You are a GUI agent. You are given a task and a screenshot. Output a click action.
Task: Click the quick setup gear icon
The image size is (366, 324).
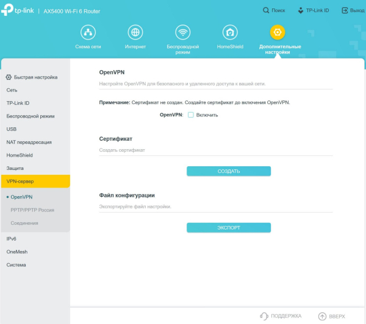tap(9, 77)
